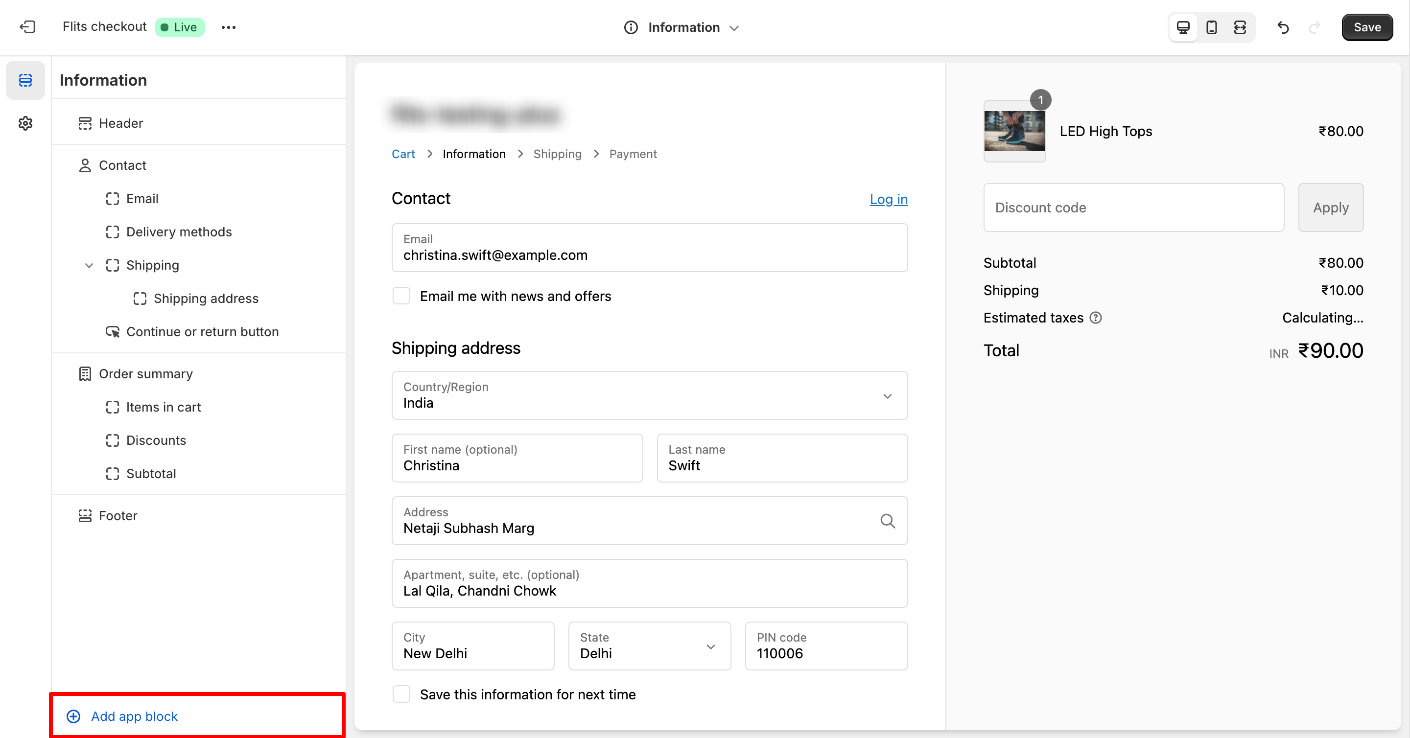
Task: Collapse the Shipping tree item chevron
Action: (89, 265)
